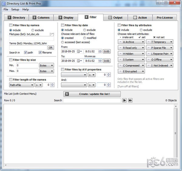Enable Filter files by names checkbox
Screen dimensions: 182x171
pyautogui.click(x=11, y=25)
